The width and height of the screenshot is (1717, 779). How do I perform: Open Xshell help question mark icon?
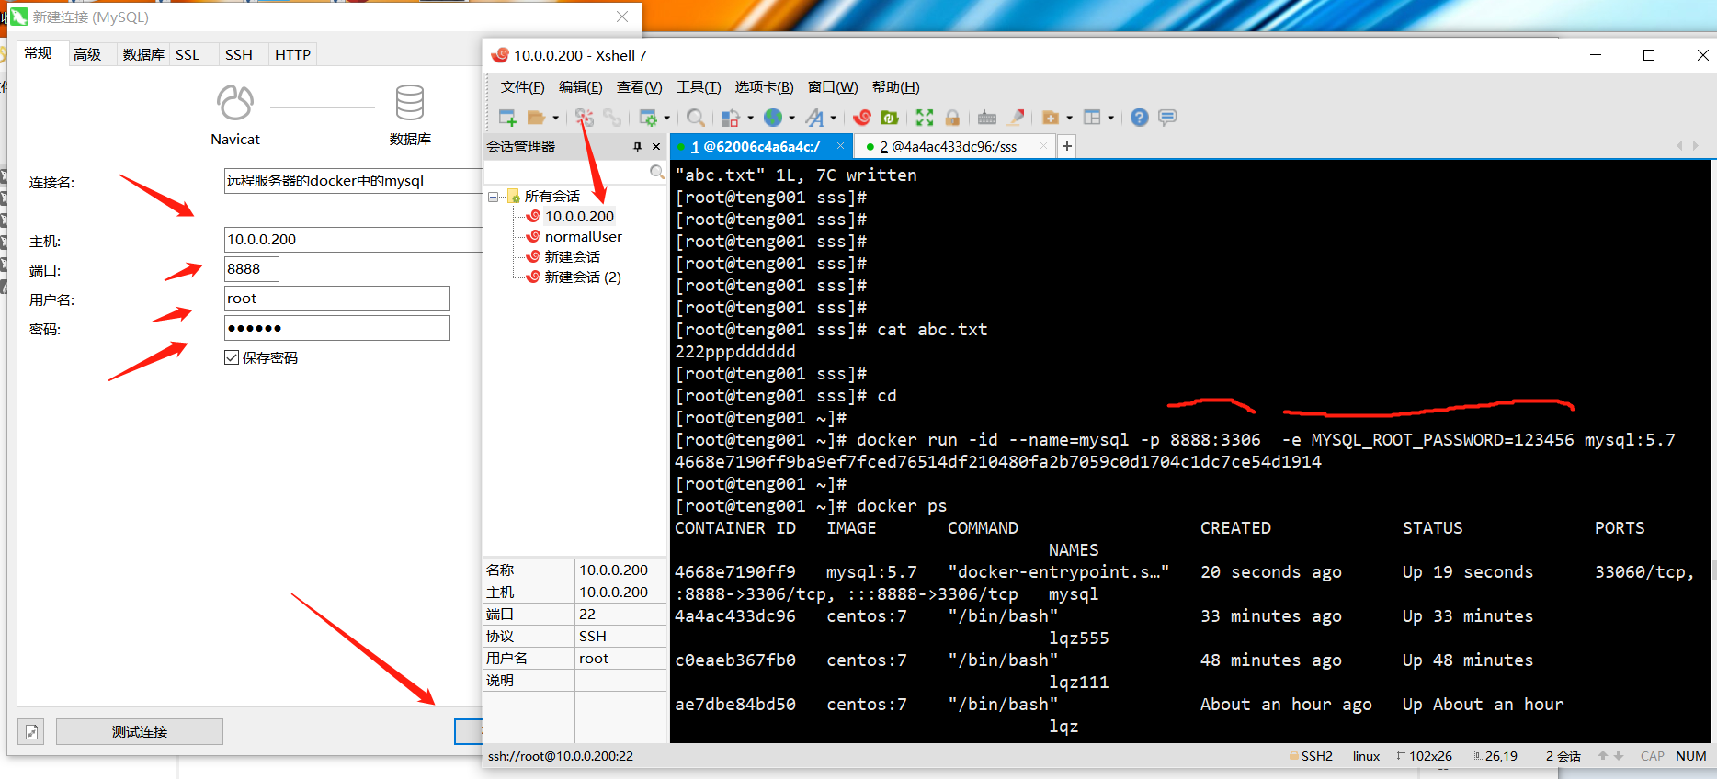coord(1140,118)
